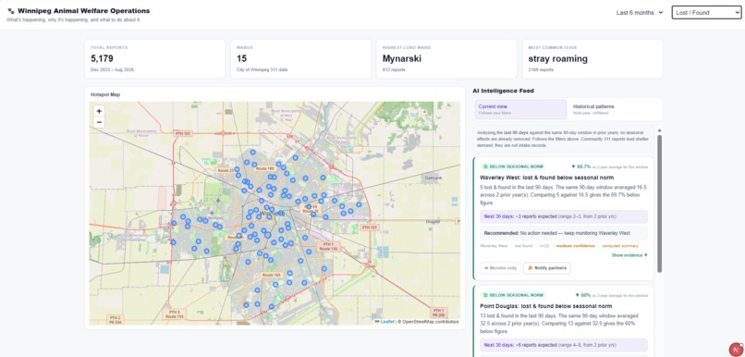Zoom out on the Hotspot Map
This screenshot has height=357, width=745.
point(99,122)
